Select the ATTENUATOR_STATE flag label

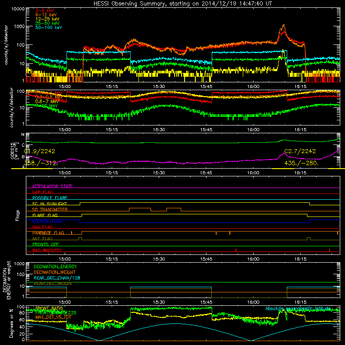pyautogui.click(x=52, y=186)
